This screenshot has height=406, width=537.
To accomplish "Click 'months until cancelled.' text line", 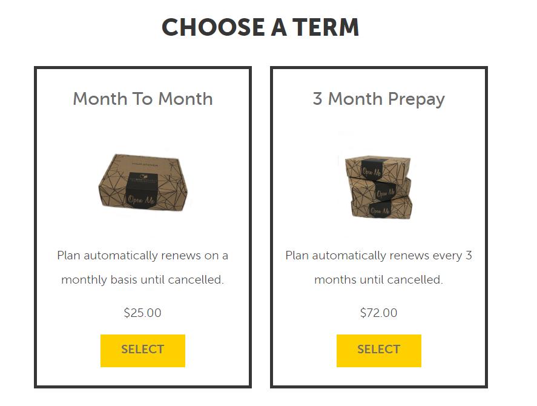I will 379,280.
